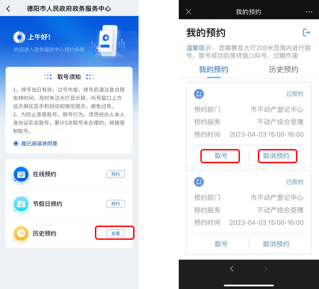Click the 历史预约 clock icon
319x289 pixels.
point(21,233)
